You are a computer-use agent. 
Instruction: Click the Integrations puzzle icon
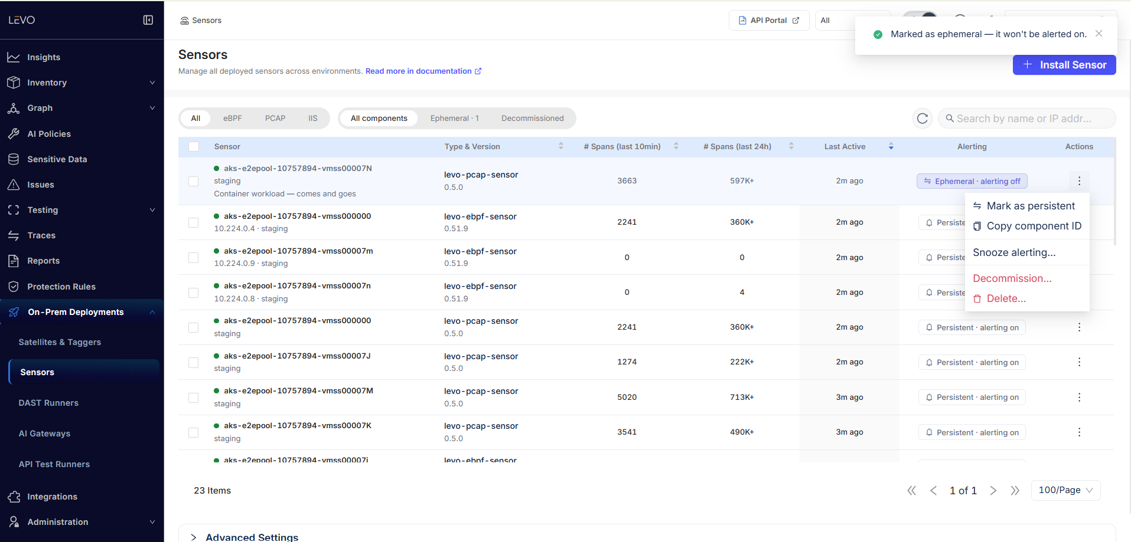14,497
